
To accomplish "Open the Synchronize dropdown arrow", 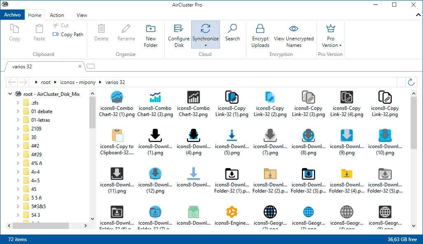I will click(x=206, y=46).
